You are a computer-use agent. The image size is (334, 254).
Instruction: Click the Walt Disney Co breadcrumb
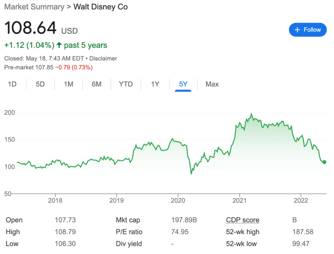tap(100, 7)
